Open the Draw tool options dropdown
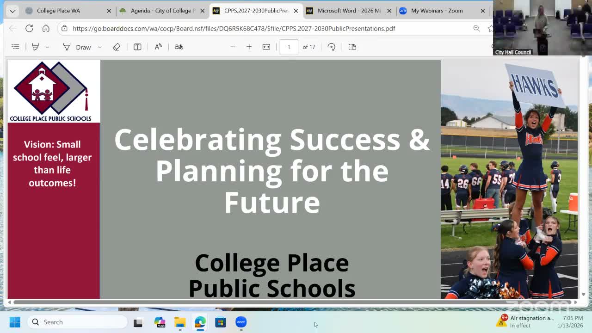This screenshot has width=592, height=333. 99,46
